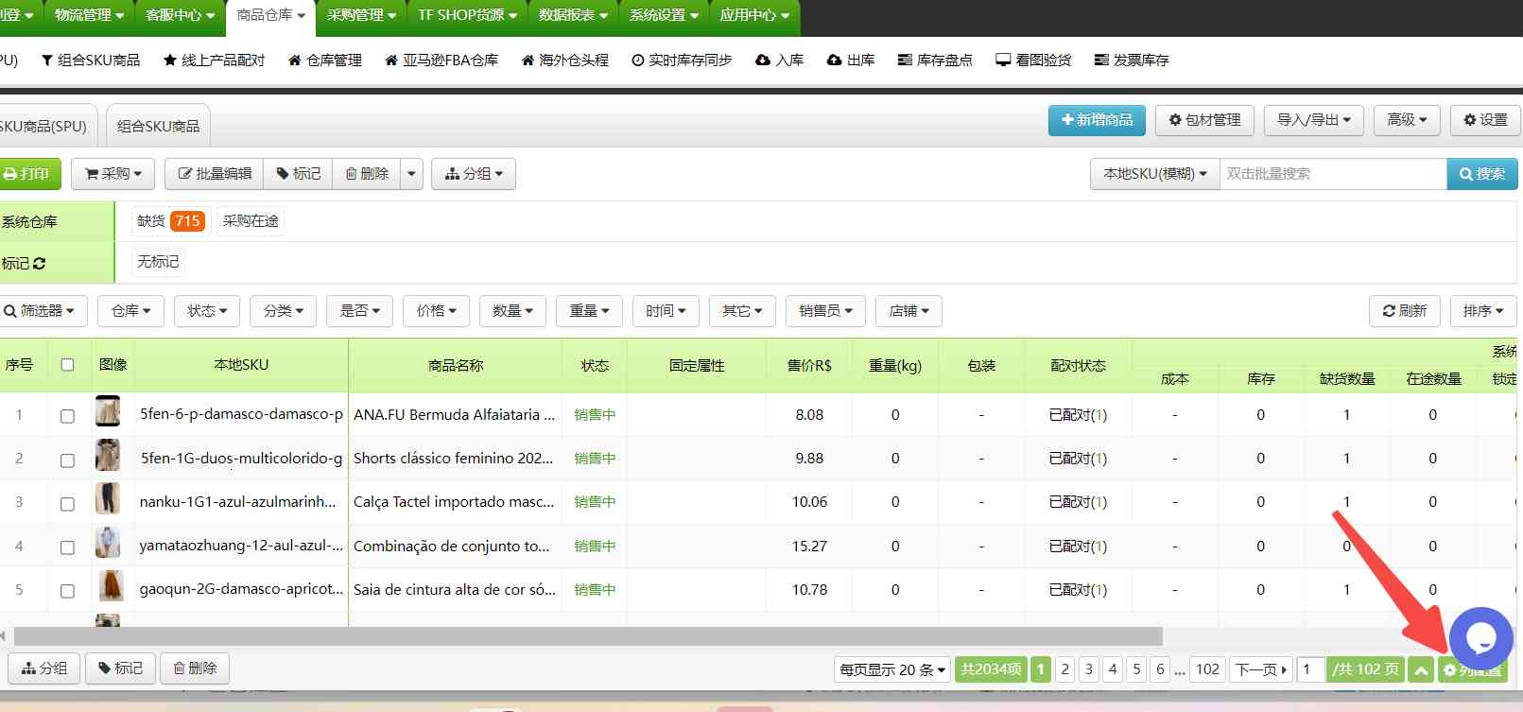Switch to SKU商品(SPU) tab
This screenshot has width=1523, height=712.
47,126
